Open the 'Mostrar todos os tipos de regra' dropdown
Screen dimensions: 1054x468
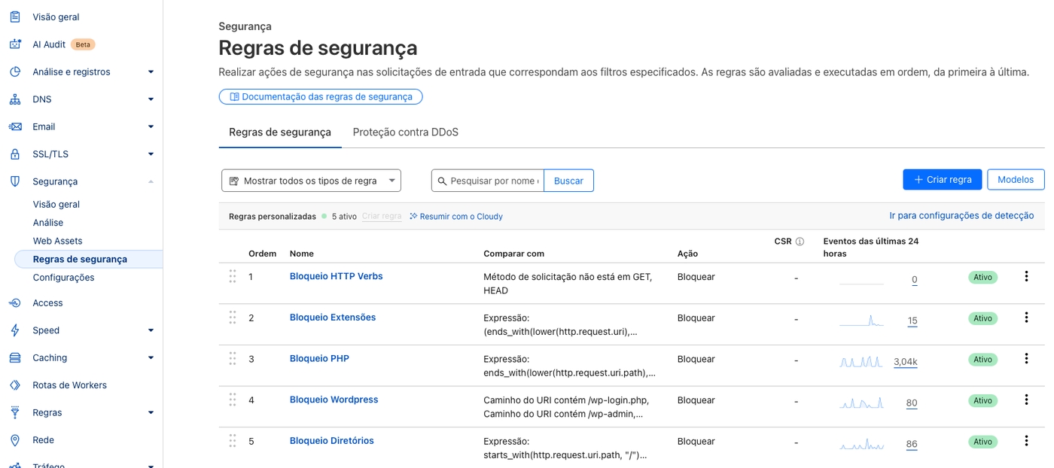pos(311,181)
